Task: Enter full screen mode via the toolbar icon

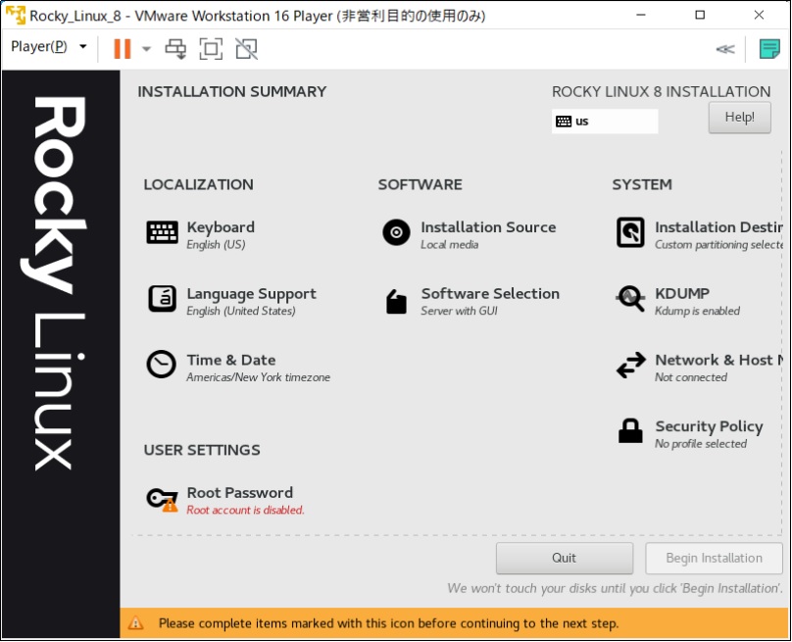Action: pyautogui.click(x=211, y=47)
